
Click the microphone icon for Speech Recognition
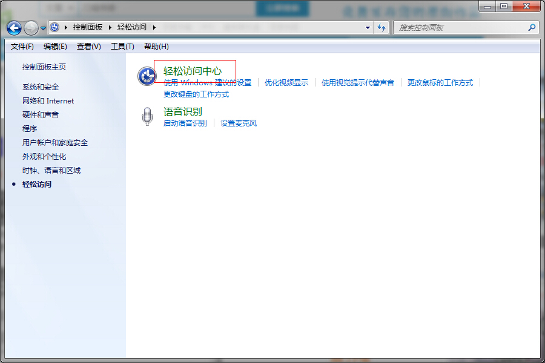[x=147, y=116]
